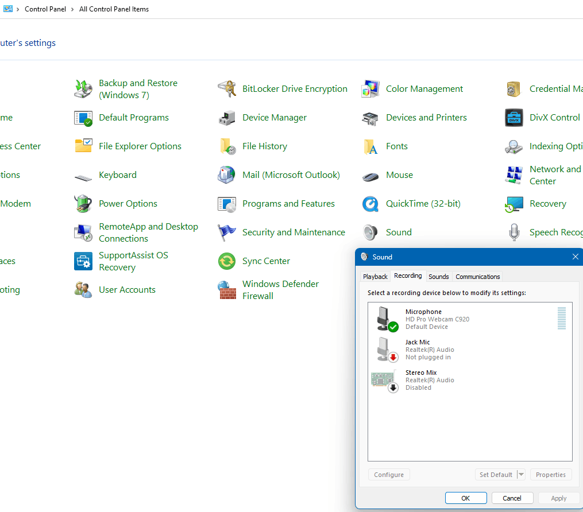Screen dimensions: 583x512
Task: Open User Accounts settings
Action: tap(126, 290)
